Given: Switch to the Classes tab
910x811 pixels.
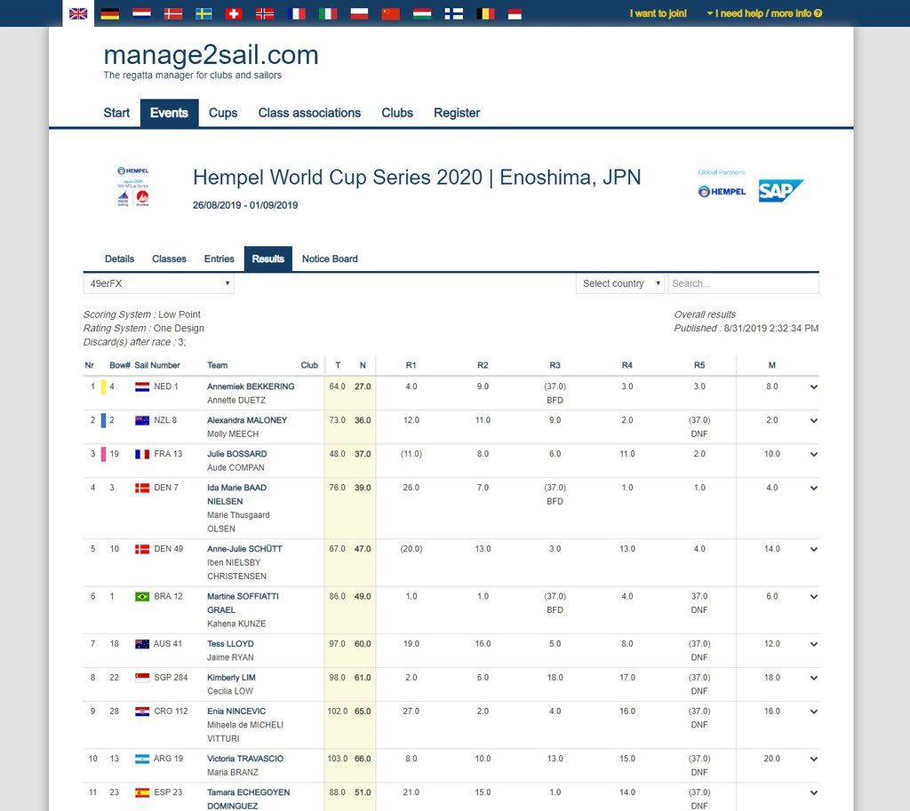Looking at the screenshot, I should pyautogui.click(x=169, y=259).
